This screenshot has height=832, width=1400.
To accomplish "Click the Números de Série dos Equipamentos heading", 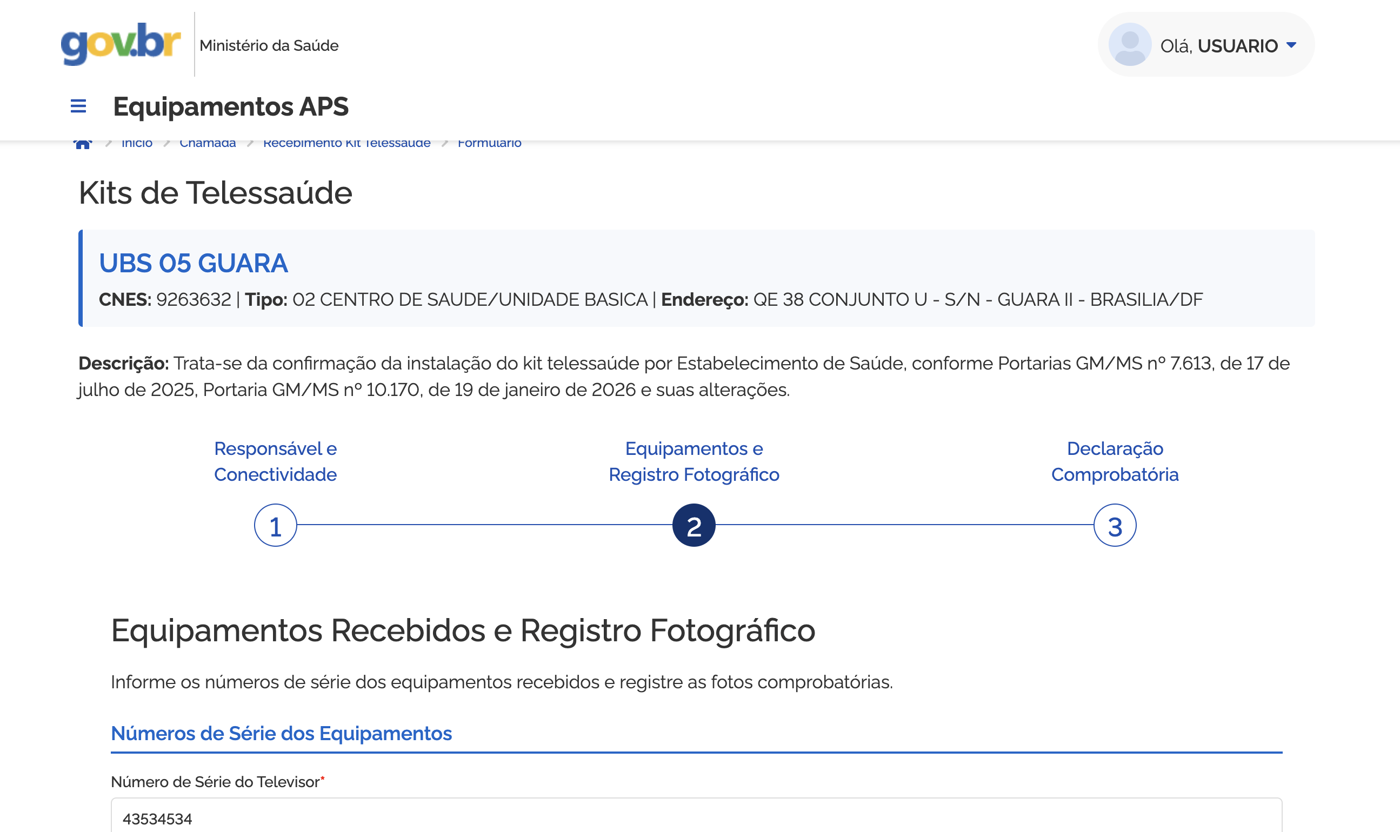I will tap(282, 733).
